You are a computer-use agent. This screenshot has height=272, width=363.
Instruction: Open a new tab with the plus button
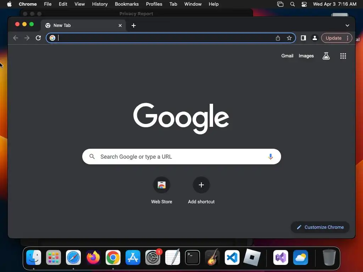click(x=134, y=25)
